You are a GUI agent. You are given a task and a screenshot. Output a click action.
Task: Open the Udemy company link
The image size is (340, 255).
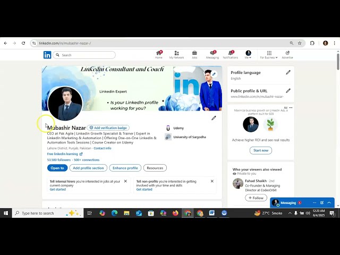point(175,128)
